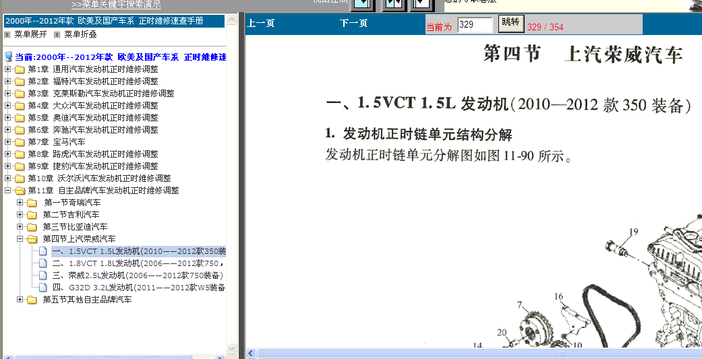Click the show-left-pane view control icon

coord(423,5)
